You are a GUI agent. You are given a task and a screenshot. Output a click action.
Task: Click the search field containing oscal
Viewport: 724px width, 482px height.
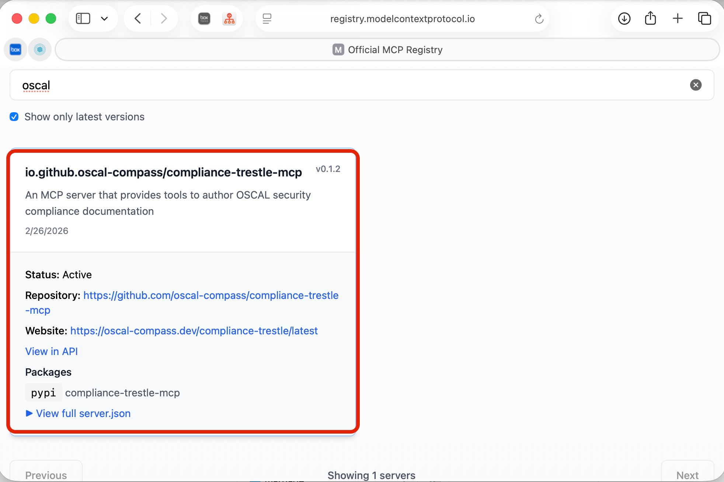click(x=362, y=85)
